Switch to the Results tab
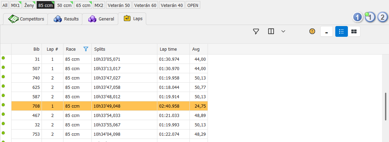The width and height of the screenshot is (389, 142). tap(66, 19)
